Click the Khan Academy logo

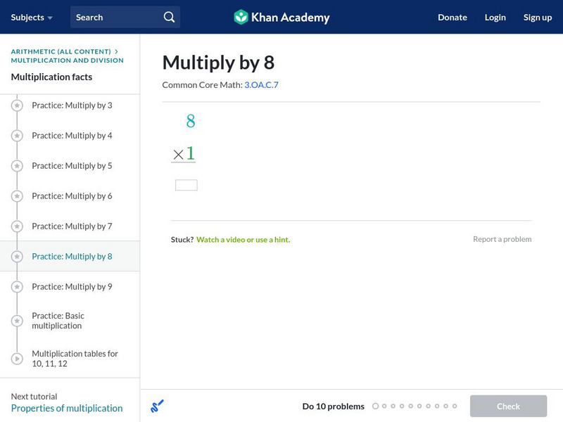click(281, 17)
